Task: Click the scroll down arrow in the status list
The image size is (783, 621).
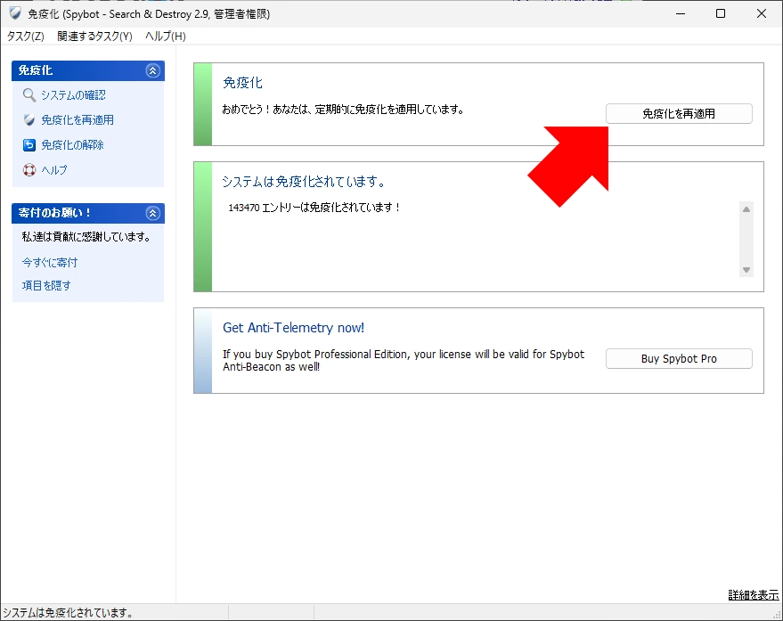Action: coord(746,270)
